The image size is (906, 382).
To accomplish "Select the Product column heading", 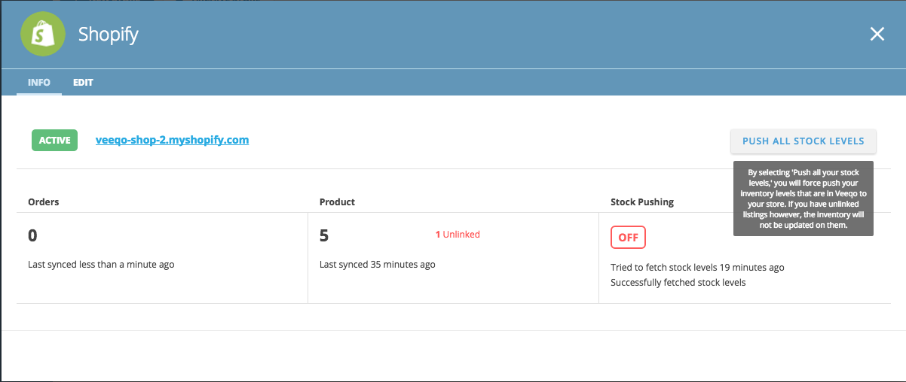I will pyautogui.click(x=337, y=202).
